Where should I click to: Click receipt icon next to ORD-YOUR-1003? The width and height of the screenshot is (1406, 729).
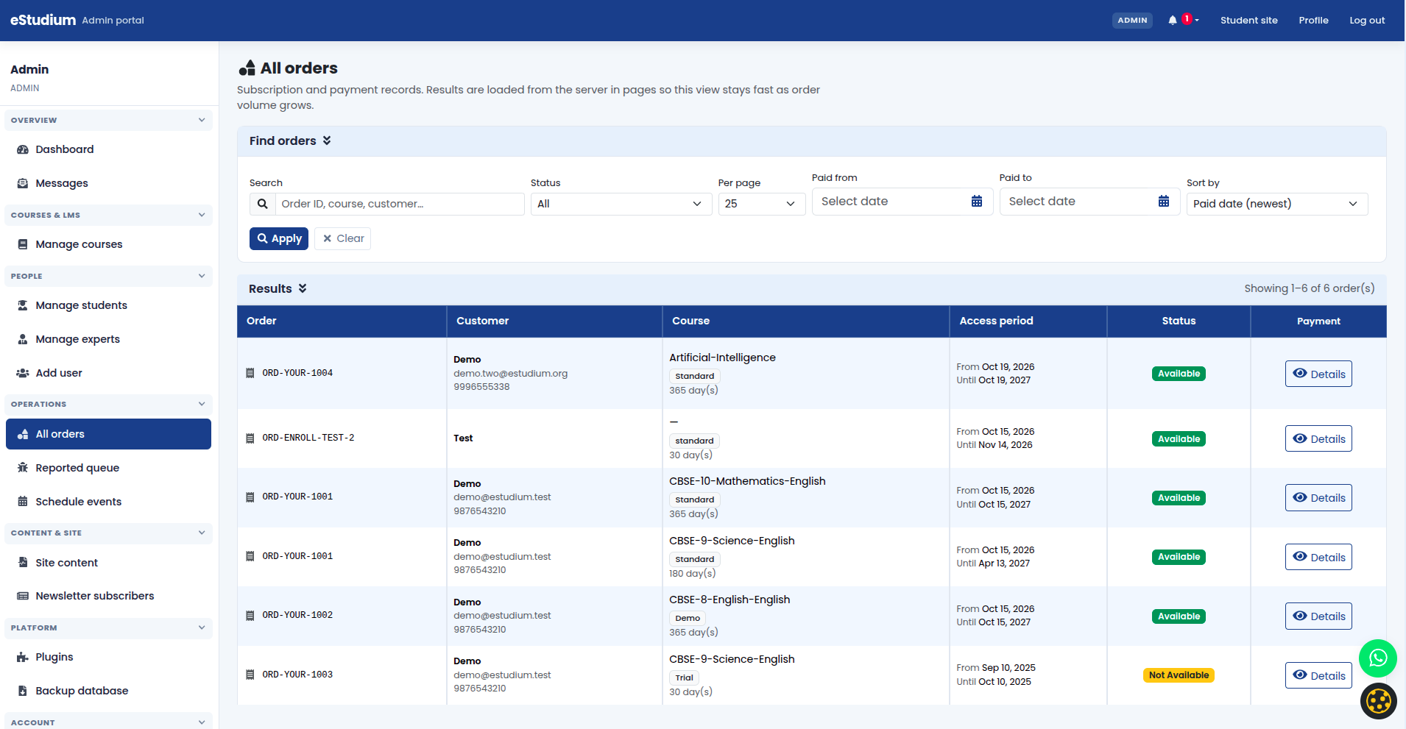[x=250, y=675]
